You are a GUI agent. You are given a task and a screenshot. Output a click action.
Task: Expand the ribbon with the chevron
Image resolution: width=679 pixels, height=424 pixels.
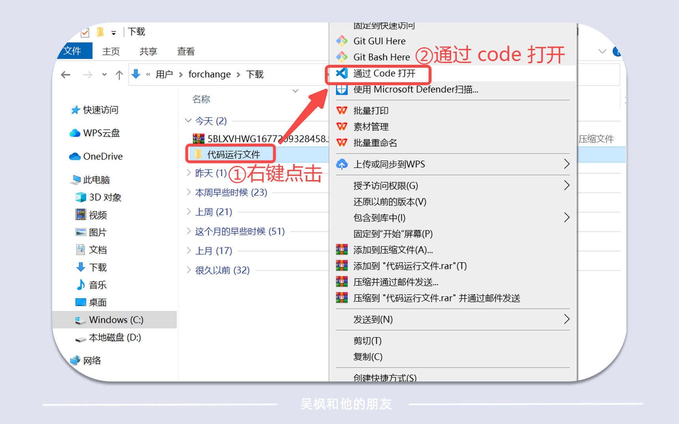point(602,51)
